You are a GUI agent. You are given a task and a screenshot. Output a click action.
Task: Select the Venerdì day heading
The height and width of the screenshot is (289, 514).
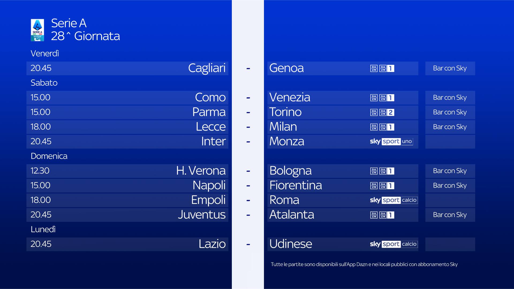tap(45, 54)
